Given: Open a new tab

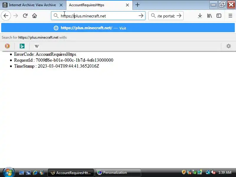Looking at the screenshot, I should (137, 5).
